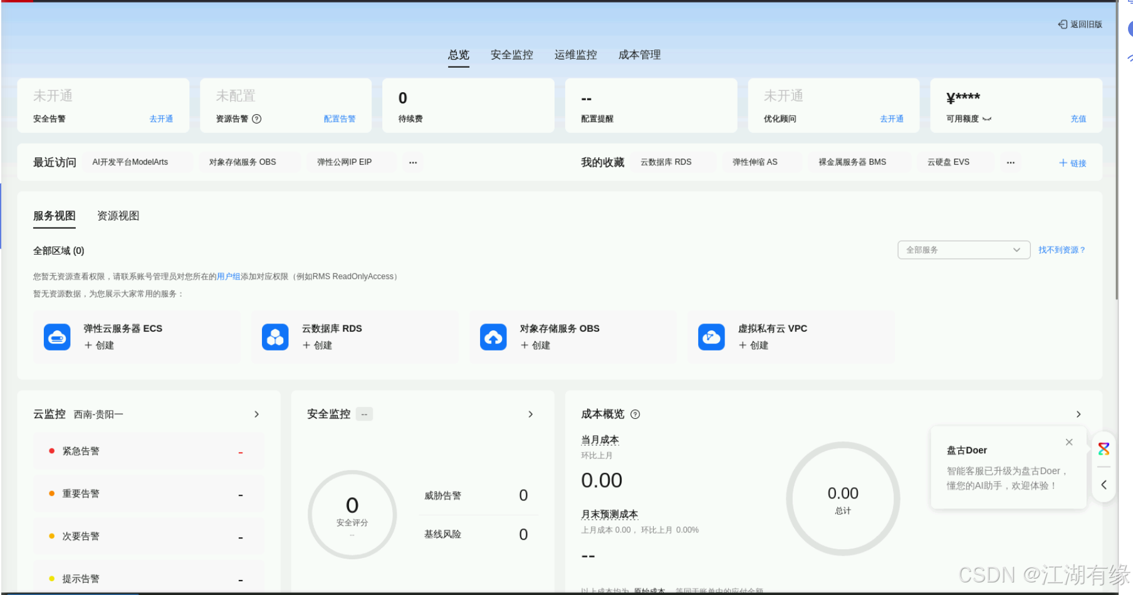
Task: Open the 盘古Doer assistant icon on right edge
Action: 1104,448
